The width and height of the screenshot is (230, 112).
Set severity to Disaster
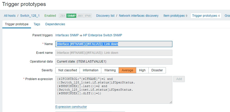coord(157,70)
